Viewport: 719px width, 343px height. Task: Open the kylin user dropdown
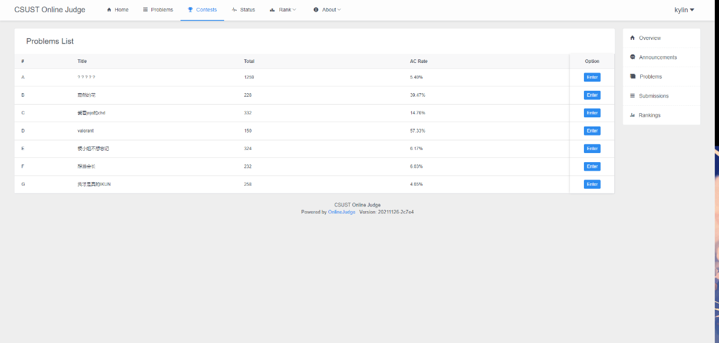point(684,10)
